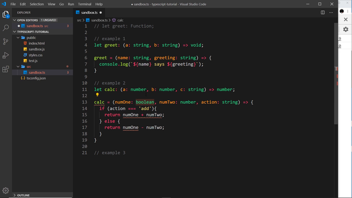Minimize the VS Code window
This screenshot has width=352, height=198.
tap(308, 4)
